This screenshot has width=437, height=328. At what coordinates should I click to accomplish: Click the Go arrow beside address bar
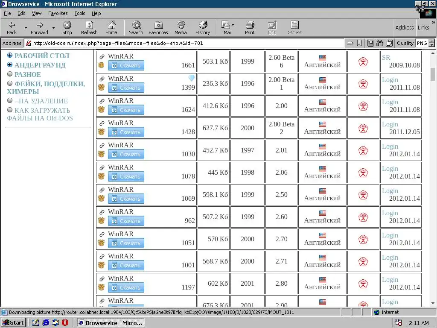pos(350,43)
